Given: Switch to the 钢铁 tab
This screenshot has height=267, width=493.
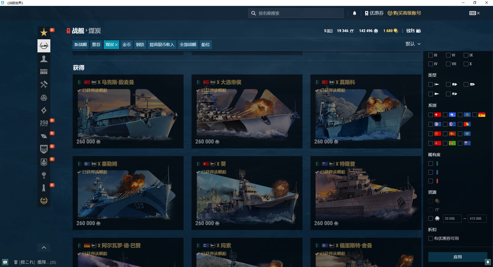Looking at the screenshot, I should tap(140, 45).
